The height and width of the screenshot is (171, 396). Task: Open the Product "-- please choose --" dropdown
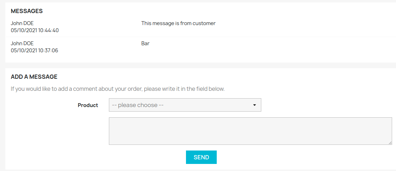click(x=185, y=105)
